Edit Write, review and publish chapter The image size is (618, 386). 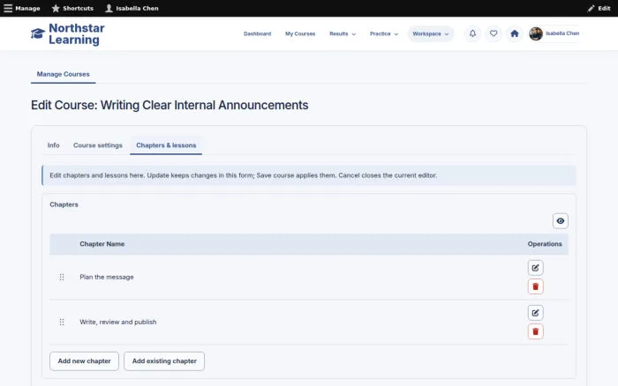pos(535,313)
